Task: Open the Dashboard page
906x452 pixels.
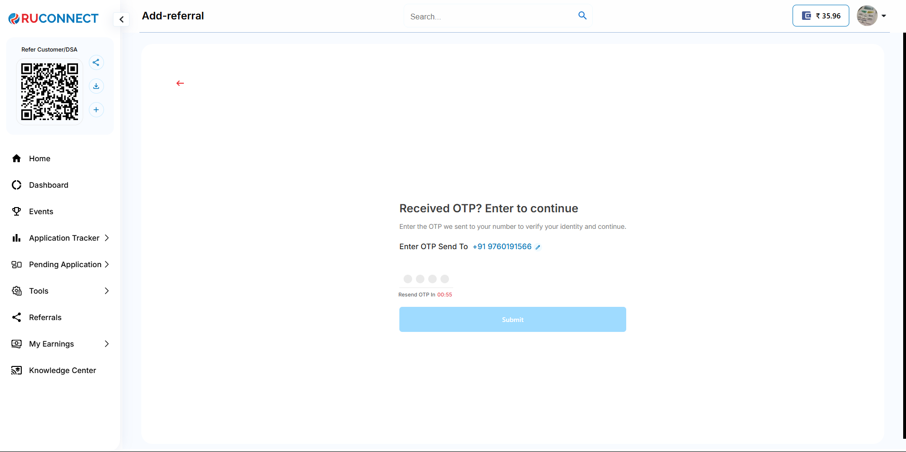Action: point(48,185)
